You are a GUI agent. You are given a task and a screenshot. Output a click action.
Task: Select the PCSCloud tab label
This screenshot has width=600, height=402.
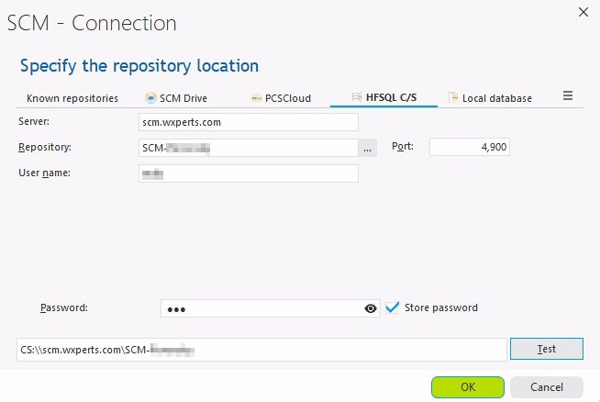[x=288, y=98]
